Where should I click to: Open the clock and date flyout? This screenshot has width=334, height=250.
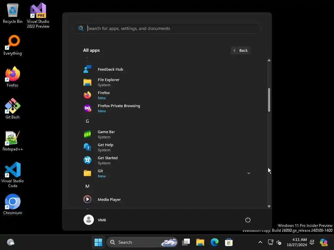[296, 242]
